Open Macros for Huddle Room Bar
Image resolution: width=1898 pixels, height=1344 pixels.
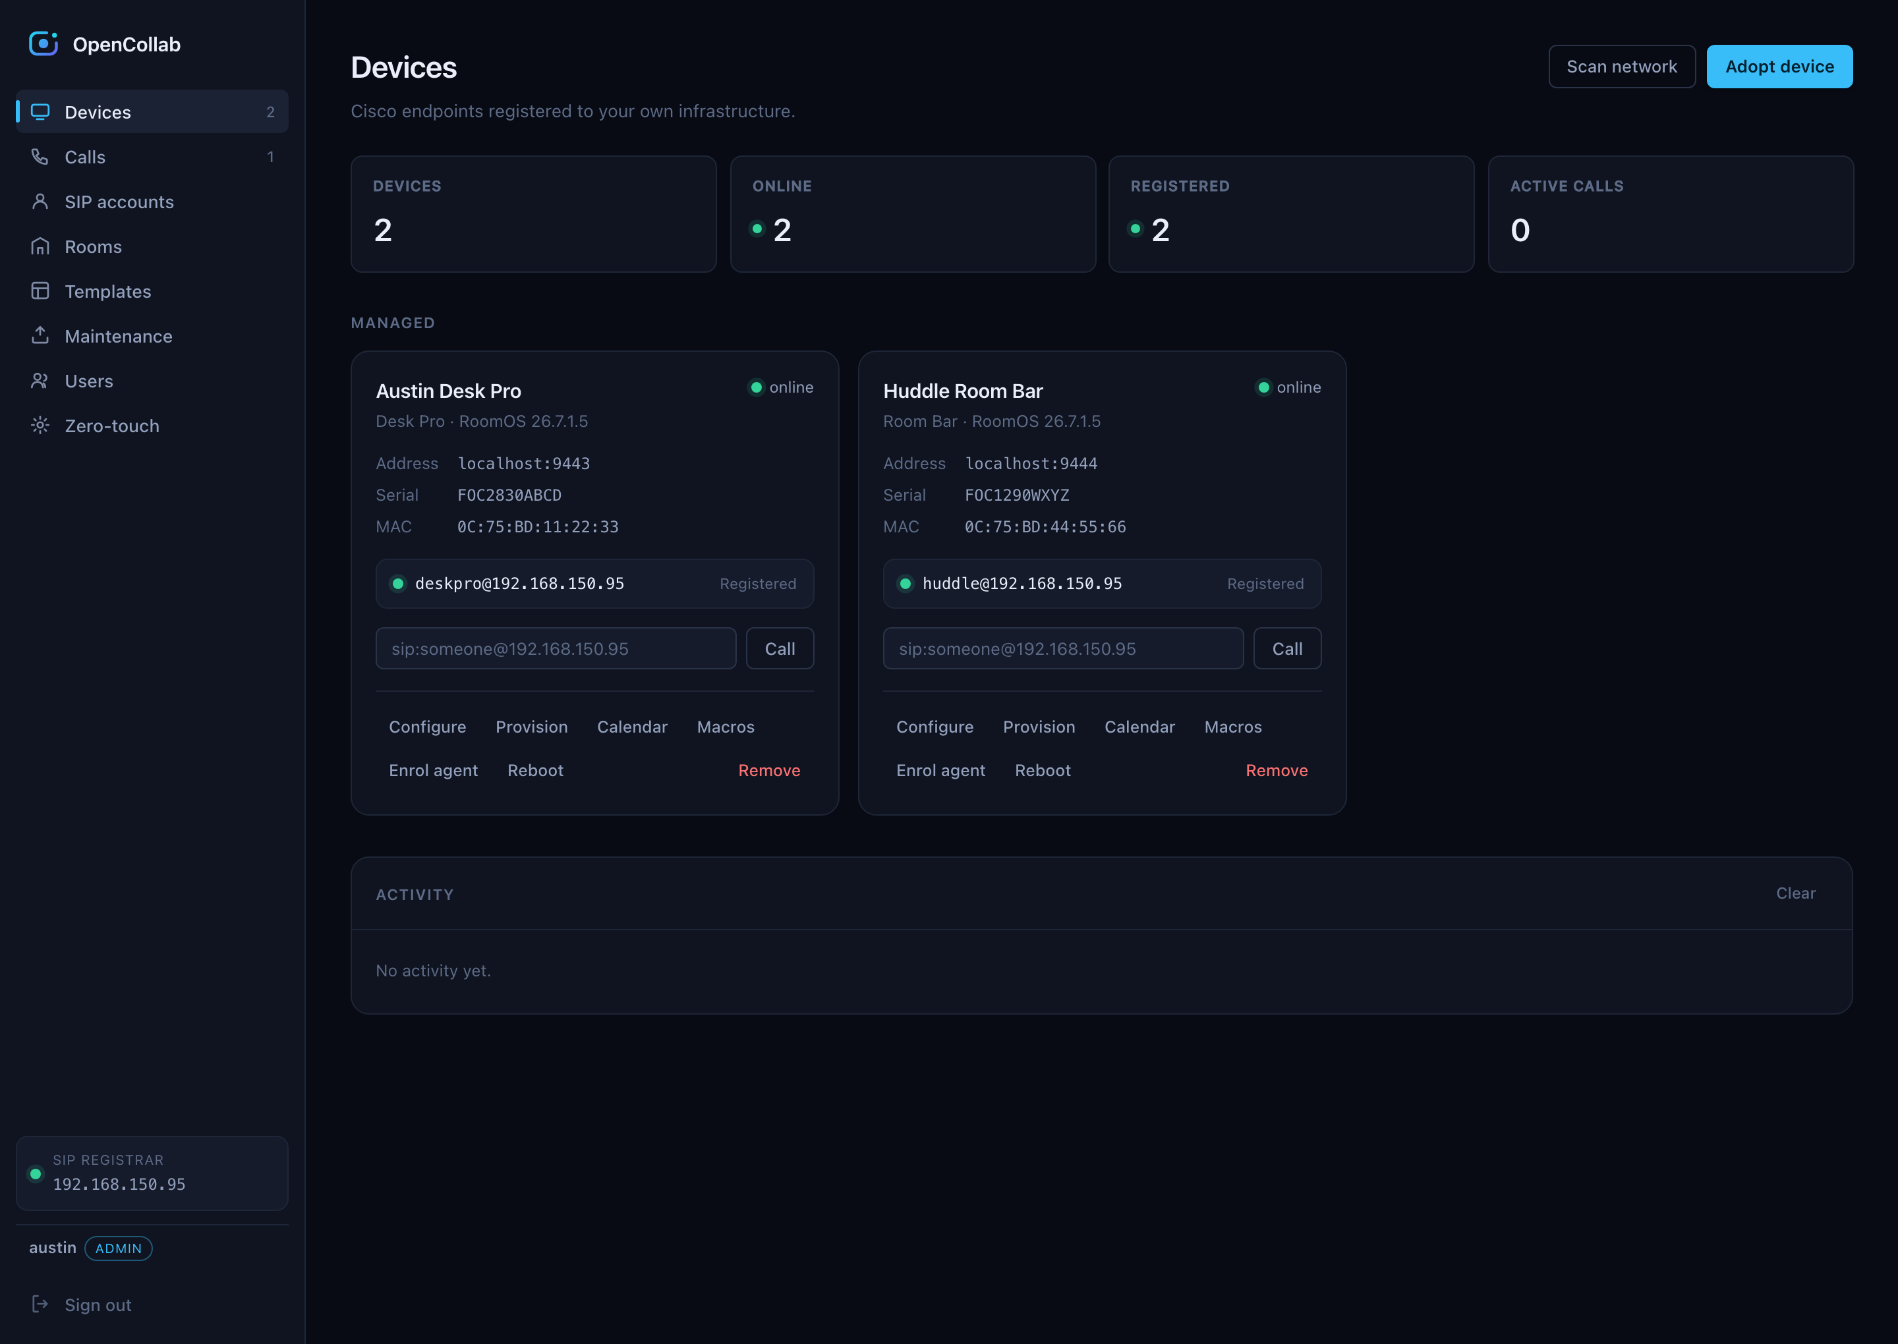[1232, 726]
